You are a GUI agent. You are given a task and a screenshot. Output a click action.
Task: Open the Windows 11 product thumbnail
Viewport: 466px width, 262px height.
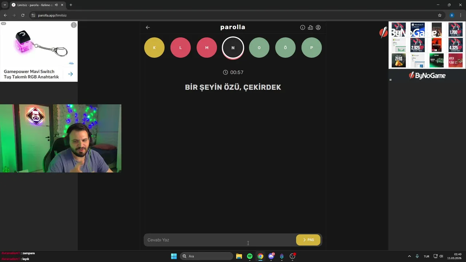click(418, 29)
